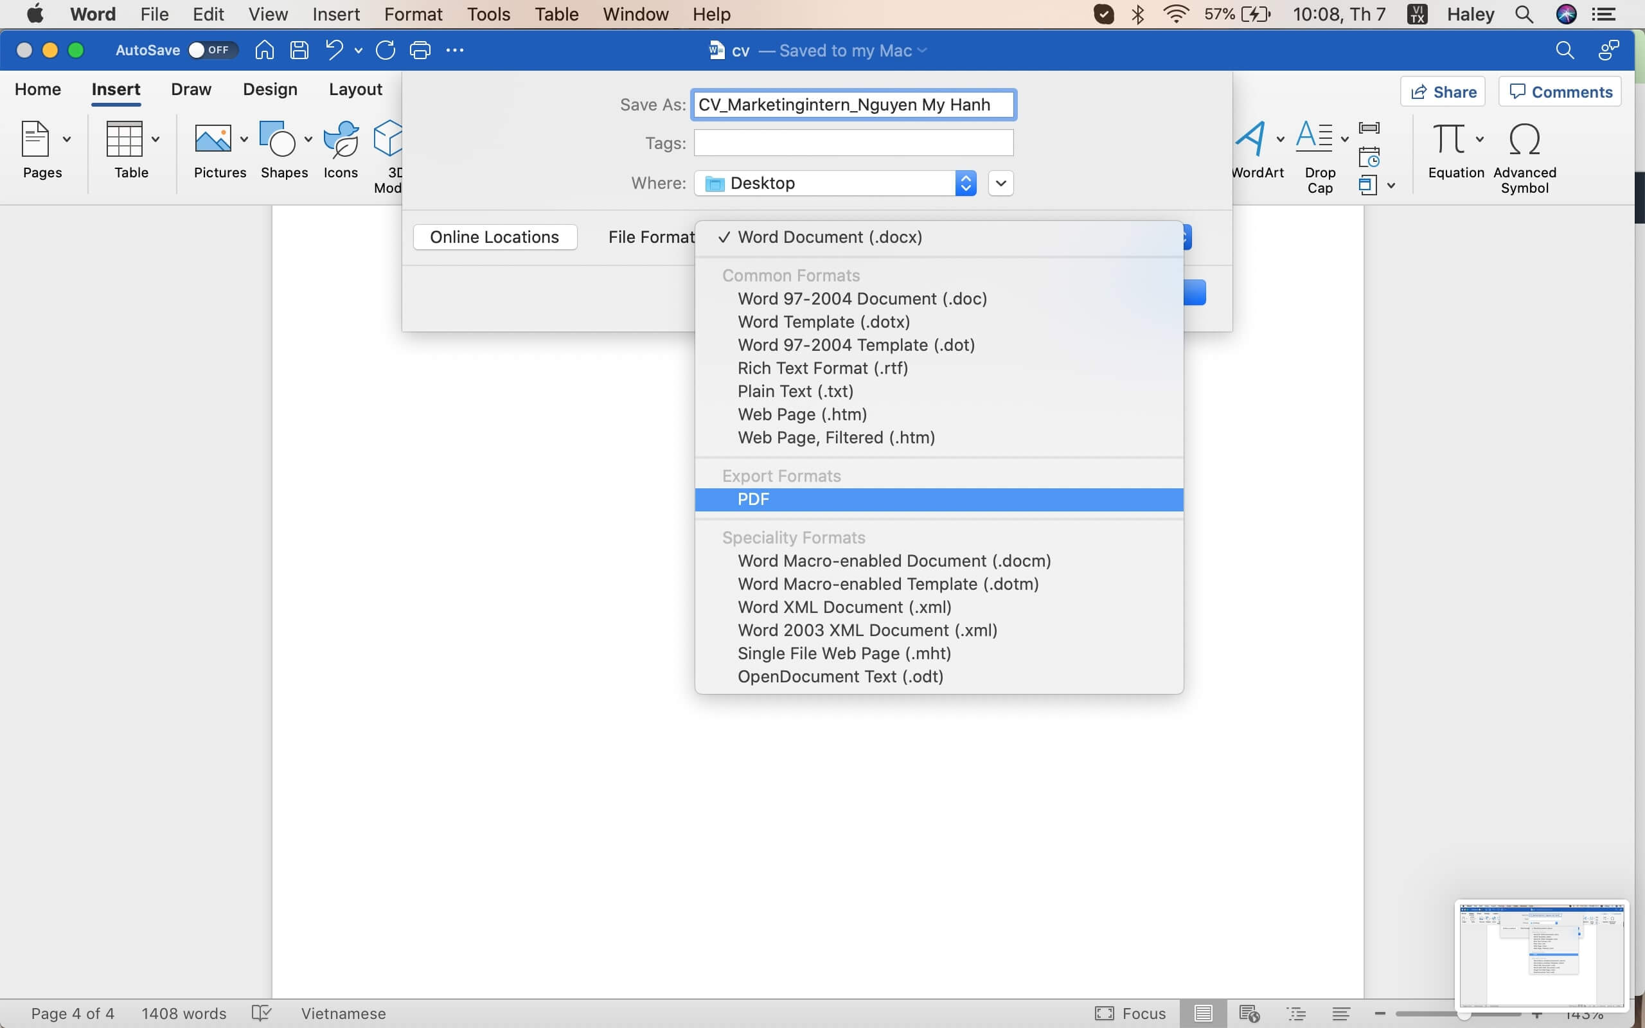Click the Tags input field
The image size is (1645, 1028).
coord(853,143)
